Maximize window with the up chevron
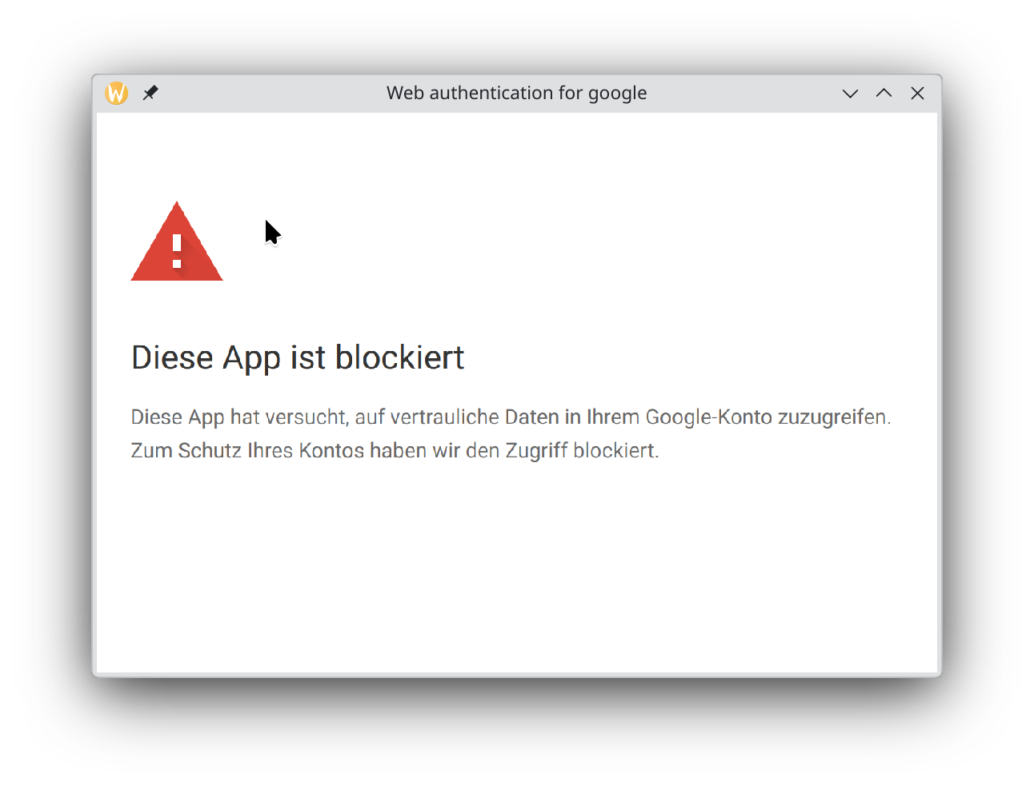The image size is (1034, 786). pos(884,93)
